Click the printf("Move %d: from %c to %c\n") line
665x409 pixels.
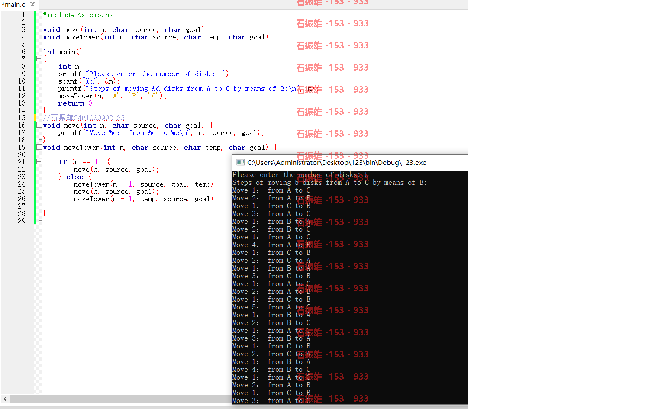[x=161, y=132]
